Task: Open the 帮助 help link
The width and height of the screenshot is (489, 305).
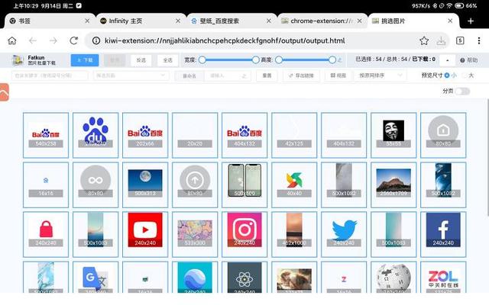Action: [468, 60]
